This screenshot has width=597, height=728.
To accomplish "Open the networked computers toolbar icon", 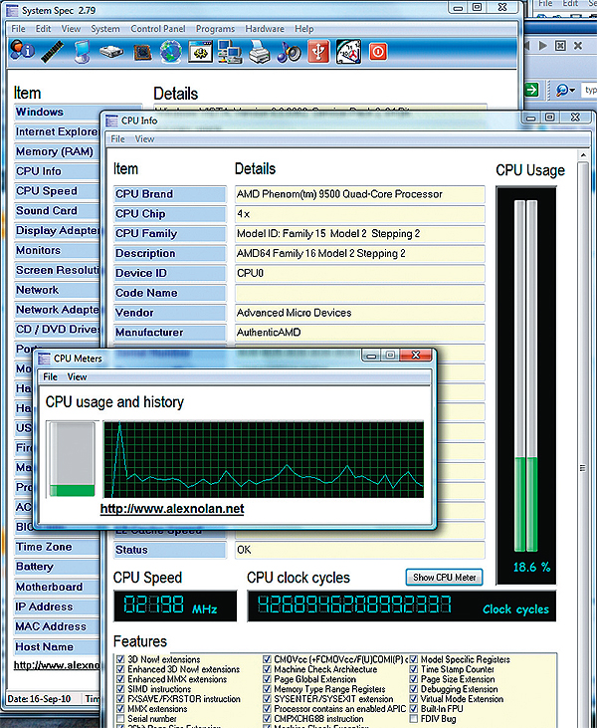I will click(230, 51).
